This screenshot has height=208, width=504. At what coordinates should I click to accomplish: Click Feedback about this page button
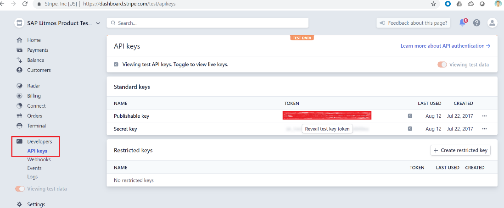point(414,23)
